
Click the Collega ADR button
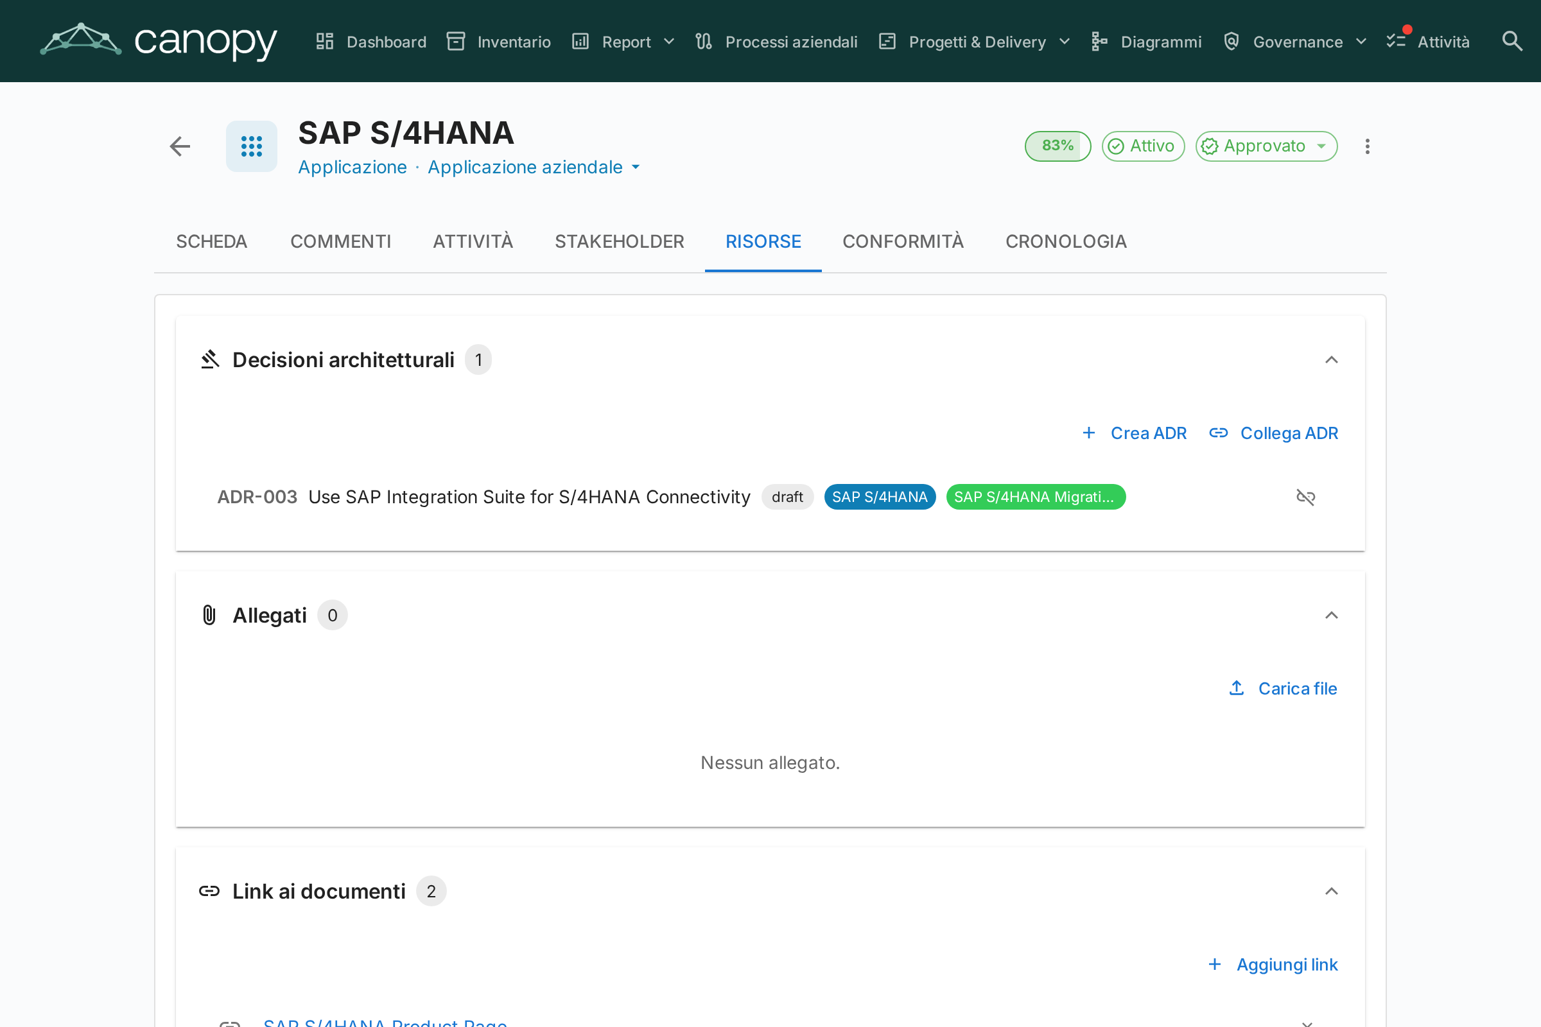1273,433
